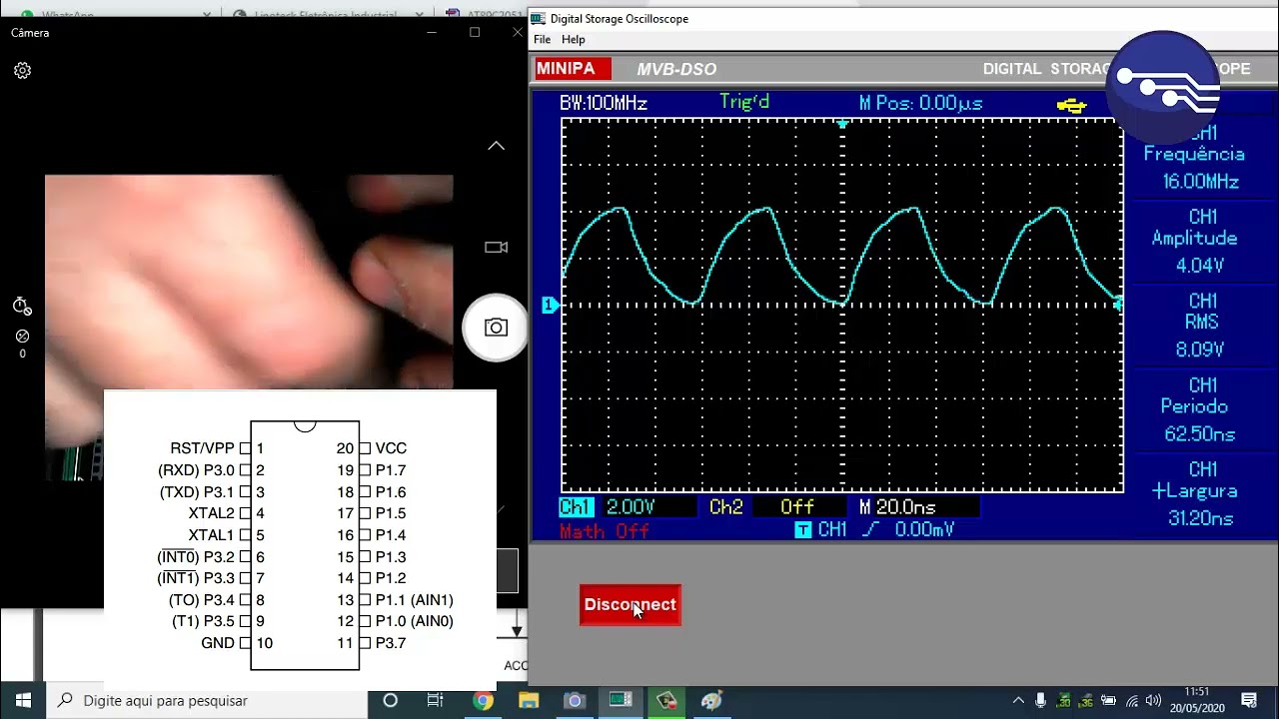Click the Digital Storage Oscilloscope title icon
Viewport: 1279px width, 719px height.
pyautogui.click(x=539, y=19)
